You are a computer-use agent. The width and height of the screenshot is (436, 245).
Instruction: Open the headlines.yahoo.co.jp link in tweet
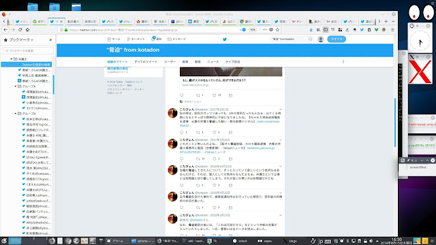coord(260,148)
